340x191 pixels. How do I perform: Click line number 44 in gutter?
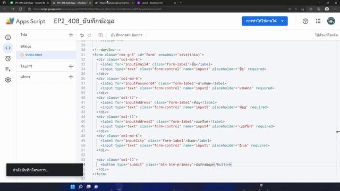83,117
